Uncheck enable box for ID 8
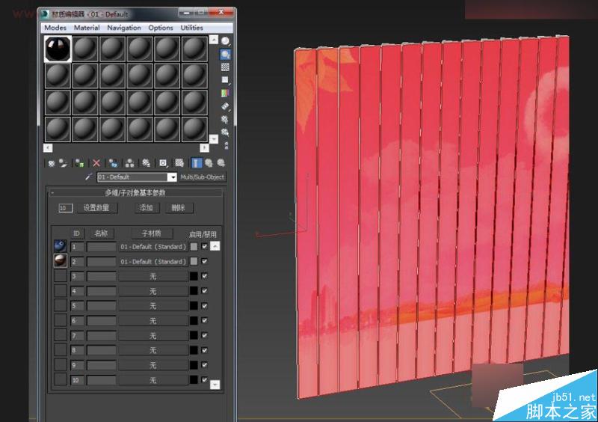 point(204,350)
